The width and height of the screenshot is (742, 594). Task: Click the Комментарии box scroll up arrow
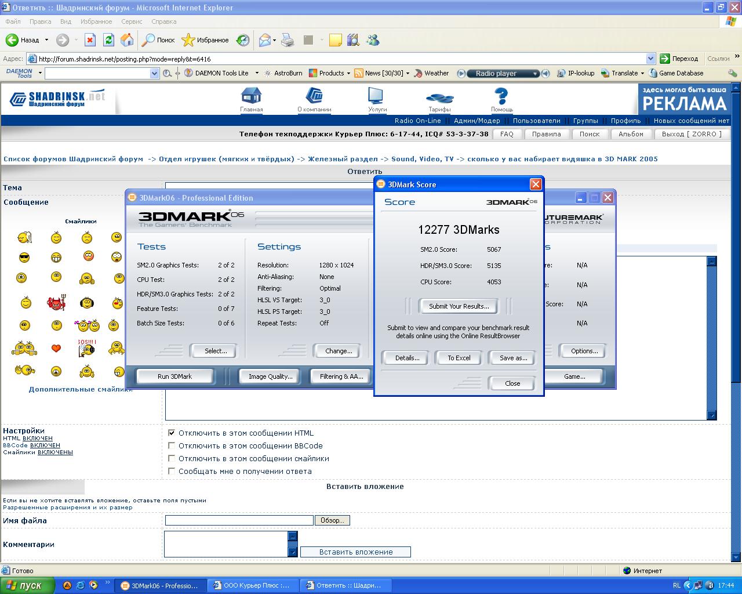pyautogui.click(x=293, y=536)
